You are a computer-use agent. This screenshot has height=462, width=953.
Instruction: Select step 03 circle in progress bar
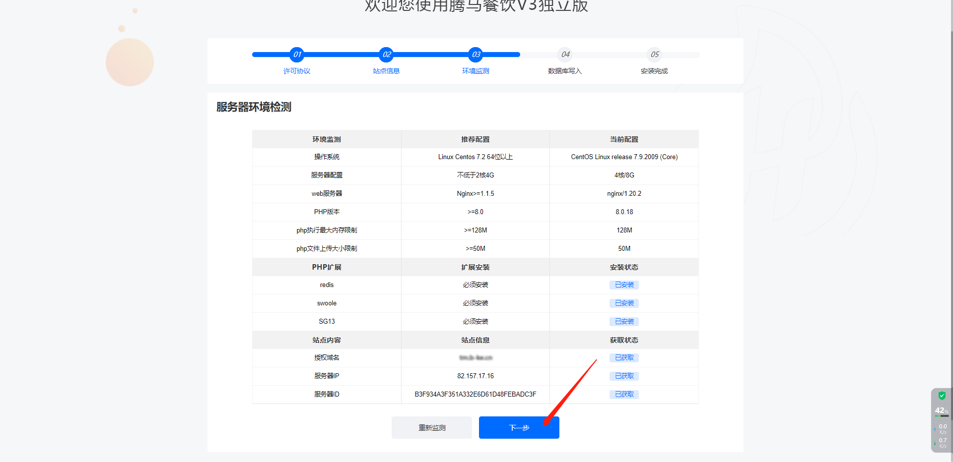tap(476, 55)
